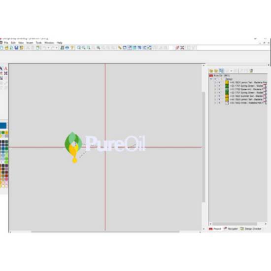Expand the 1802 White tree row
Image resolution: width=271 pixels, height=271 pixels.
[215, 103]
